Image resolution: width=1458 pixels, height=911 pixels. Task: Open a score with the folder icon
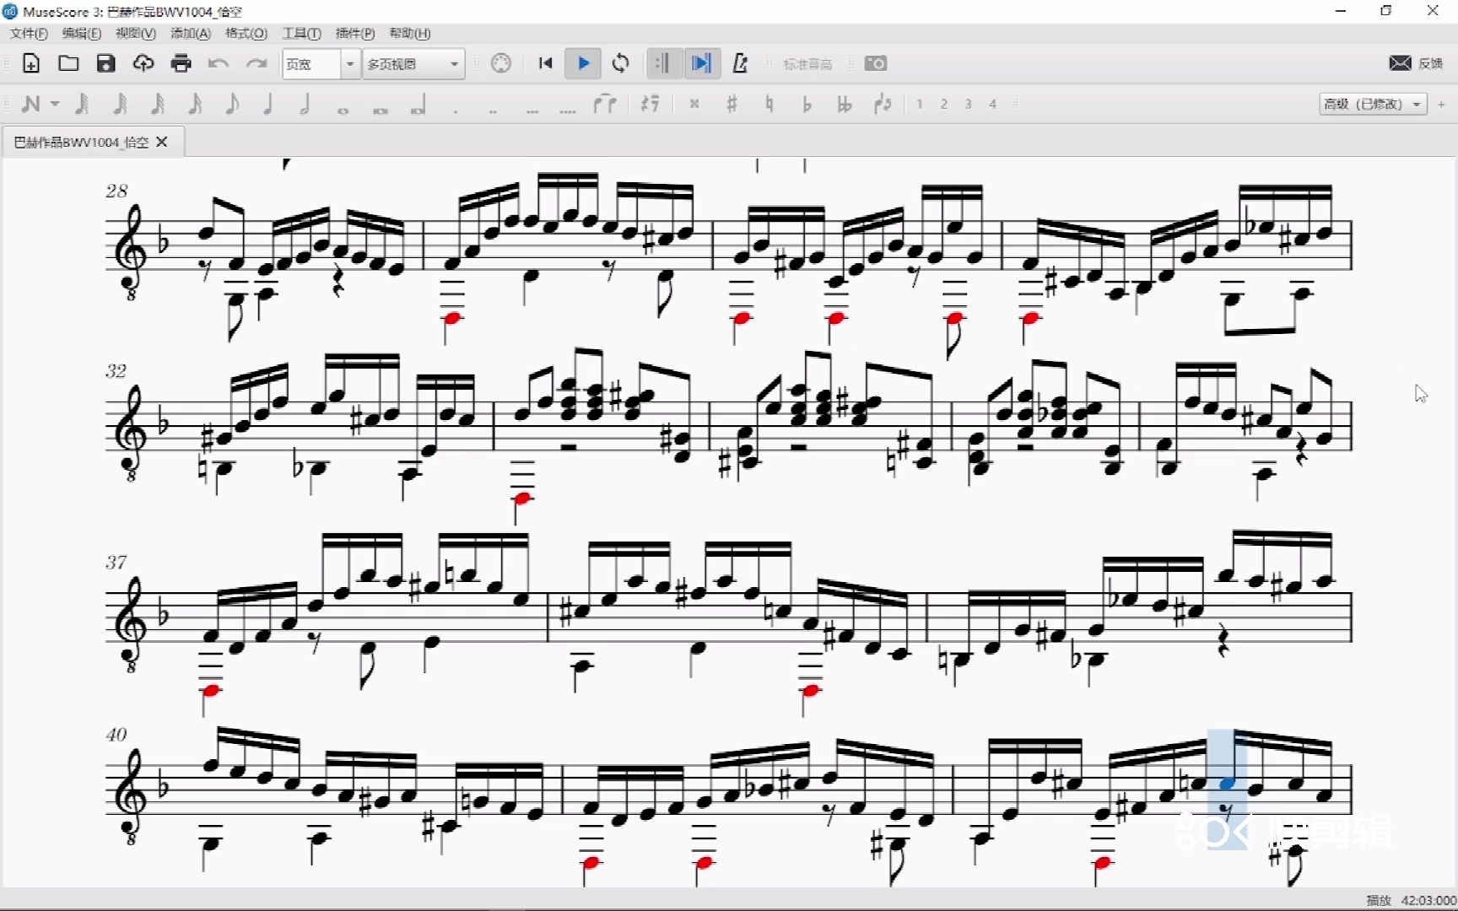point(68,63)
